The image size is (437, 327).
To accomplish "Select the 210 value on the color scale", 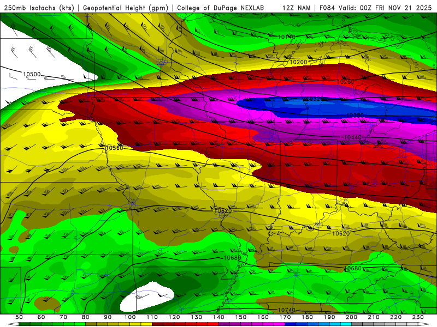I will [x=374, y=317].
